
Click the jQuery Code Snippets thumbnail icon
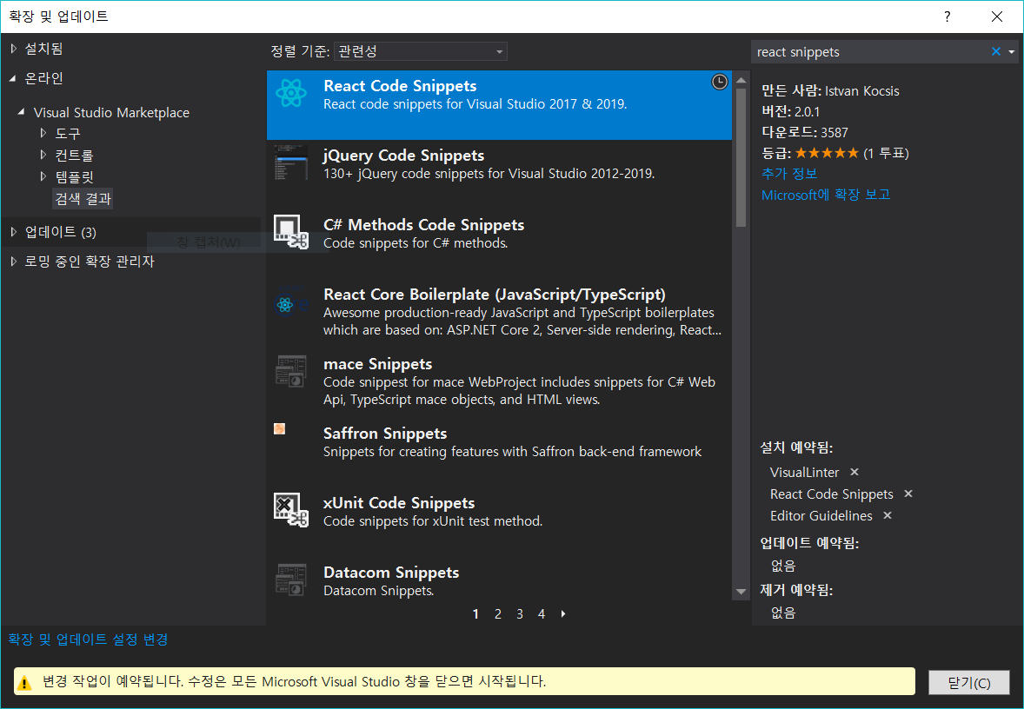(x=290, y=163)
